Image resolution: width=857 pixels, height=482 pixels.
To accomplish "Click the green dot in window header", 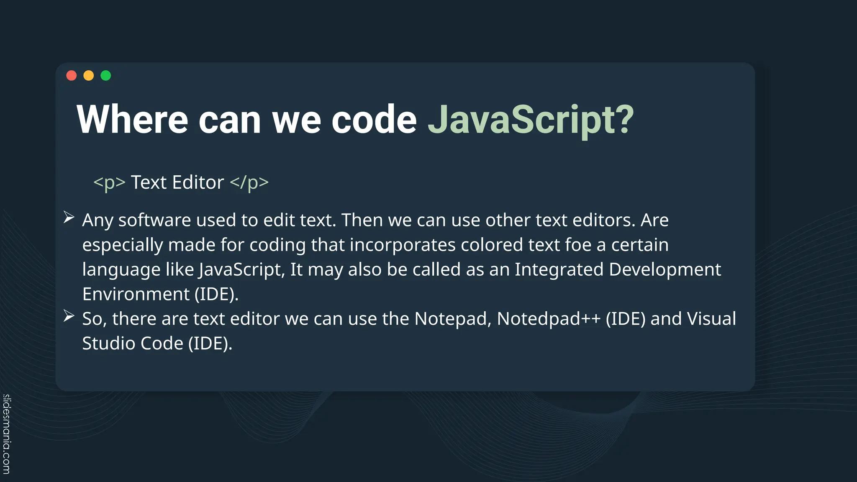I will pyautogui.click(x=106, y=76).
